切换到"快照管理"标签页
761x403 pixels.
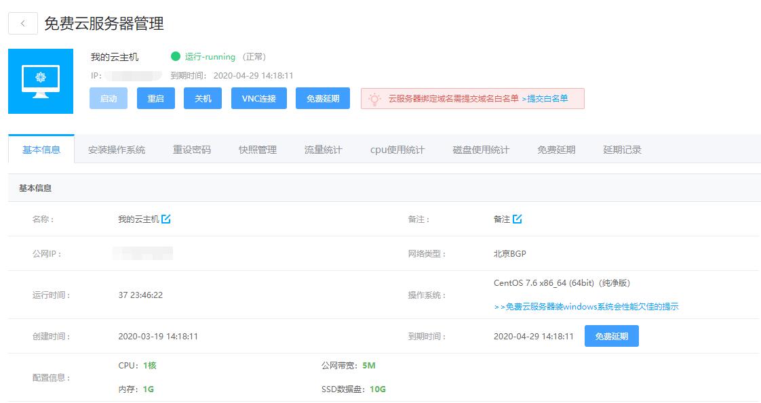tap(259, 148)
